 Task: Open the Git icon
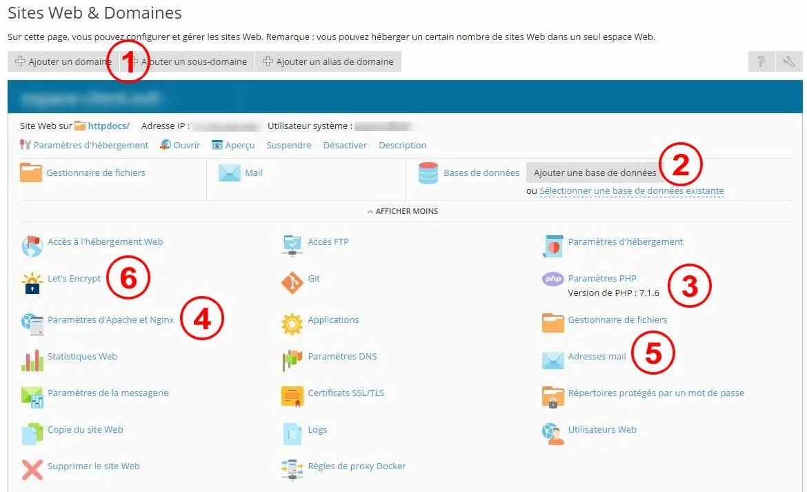[292, 282]
